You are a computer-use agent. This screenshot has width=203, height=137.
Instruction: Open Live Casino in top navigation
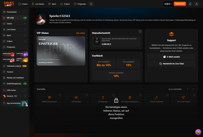[x=38, y=4]
